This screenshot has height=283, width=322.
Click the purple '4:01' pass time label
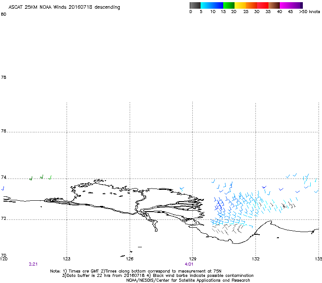click(x=189, y=264)
